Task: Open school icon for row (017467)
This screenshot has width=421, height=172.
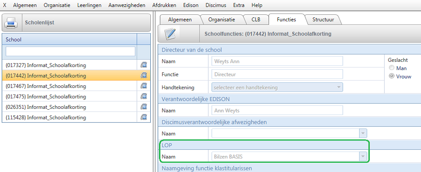Action: (144, 86)
